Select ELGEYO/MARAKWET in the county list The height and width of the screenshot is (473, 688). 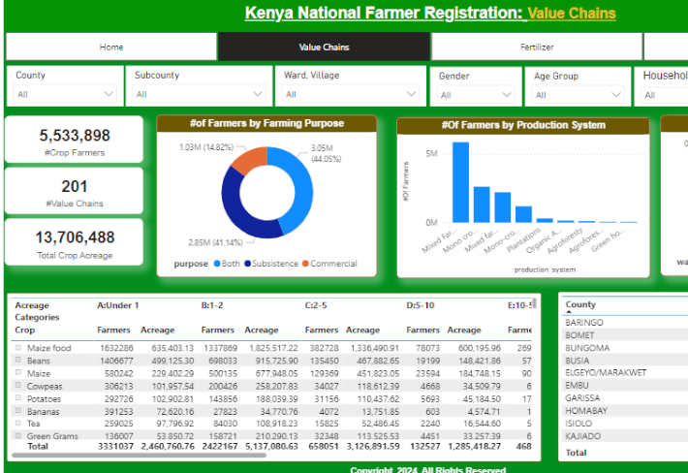click(606, 372)
